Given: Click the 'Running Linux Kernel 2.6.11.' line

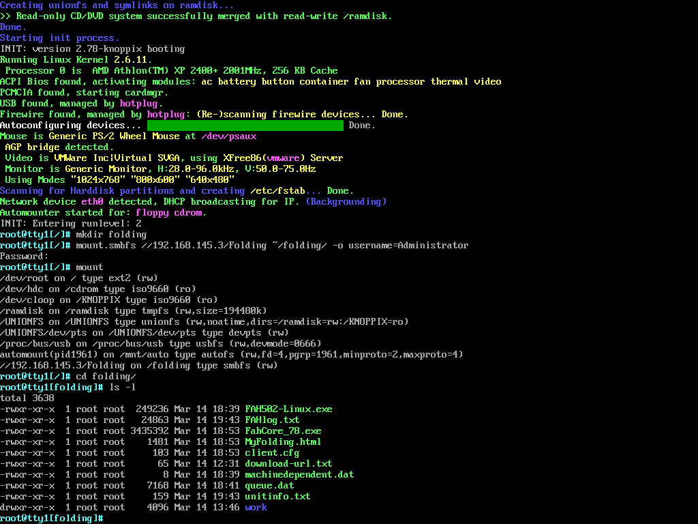Looking at the screenshot, I should tap(76, 60).
